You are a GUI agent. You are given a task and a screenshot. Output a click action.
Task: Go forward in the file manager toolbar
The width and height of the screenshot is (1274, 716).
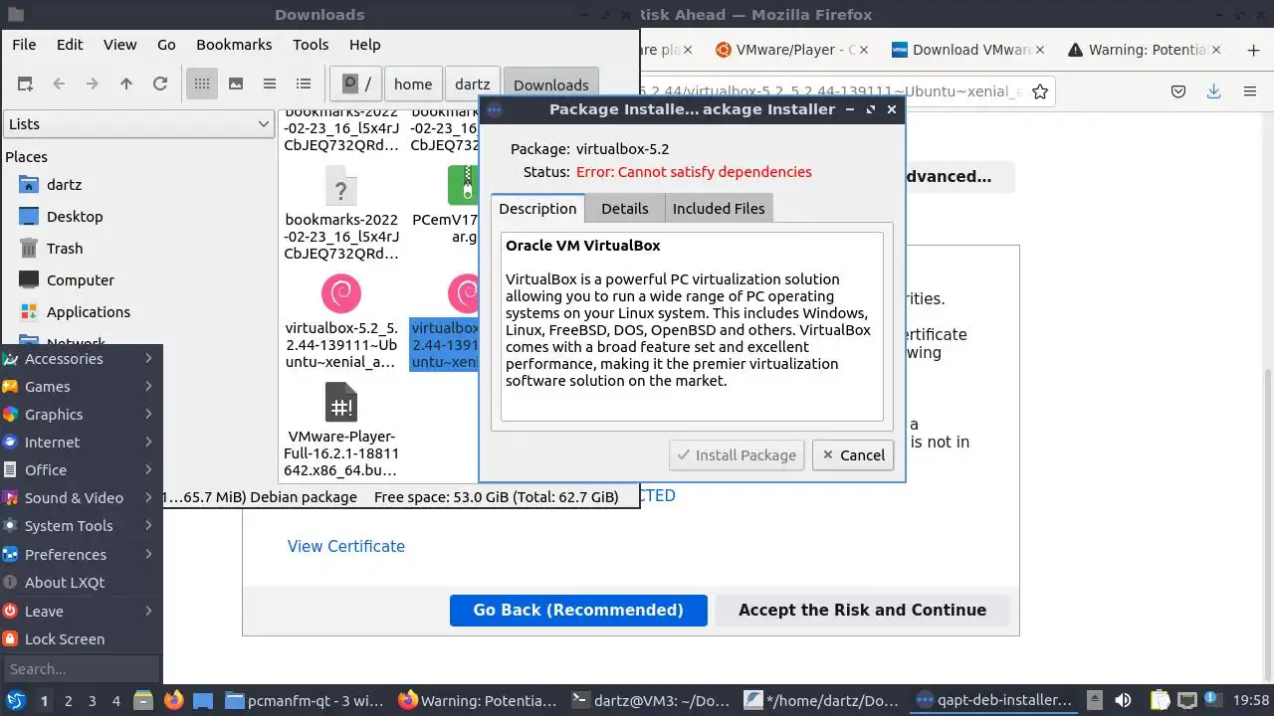coord(93,85)
